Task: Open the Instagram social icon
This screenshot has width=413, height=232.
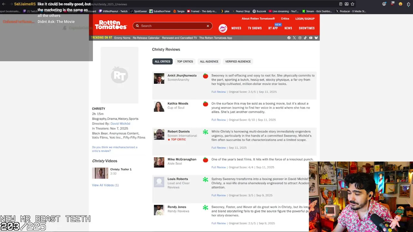Action: (300, 38)
